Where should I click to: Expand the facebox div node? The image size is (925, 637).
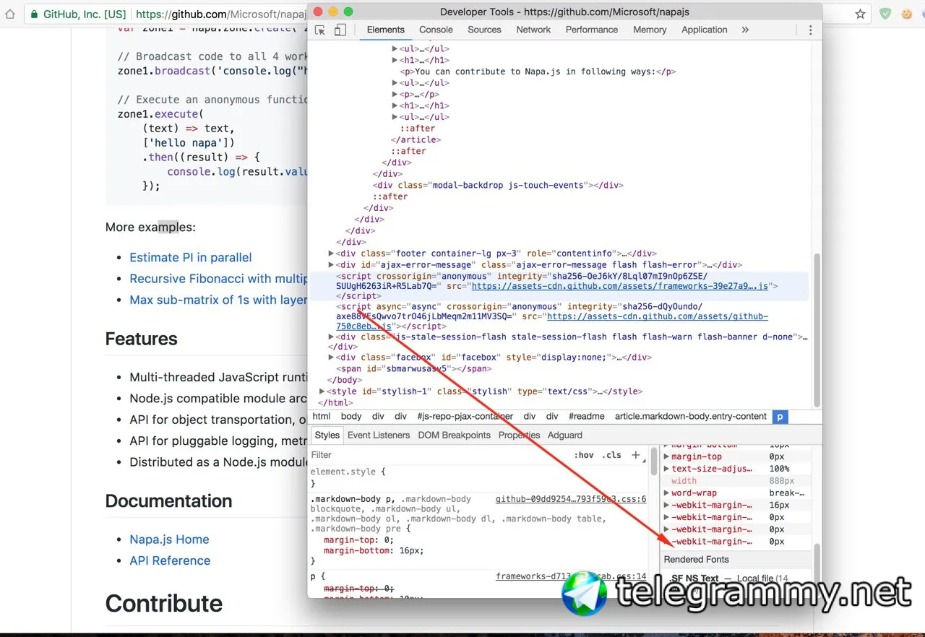point(332,357)
